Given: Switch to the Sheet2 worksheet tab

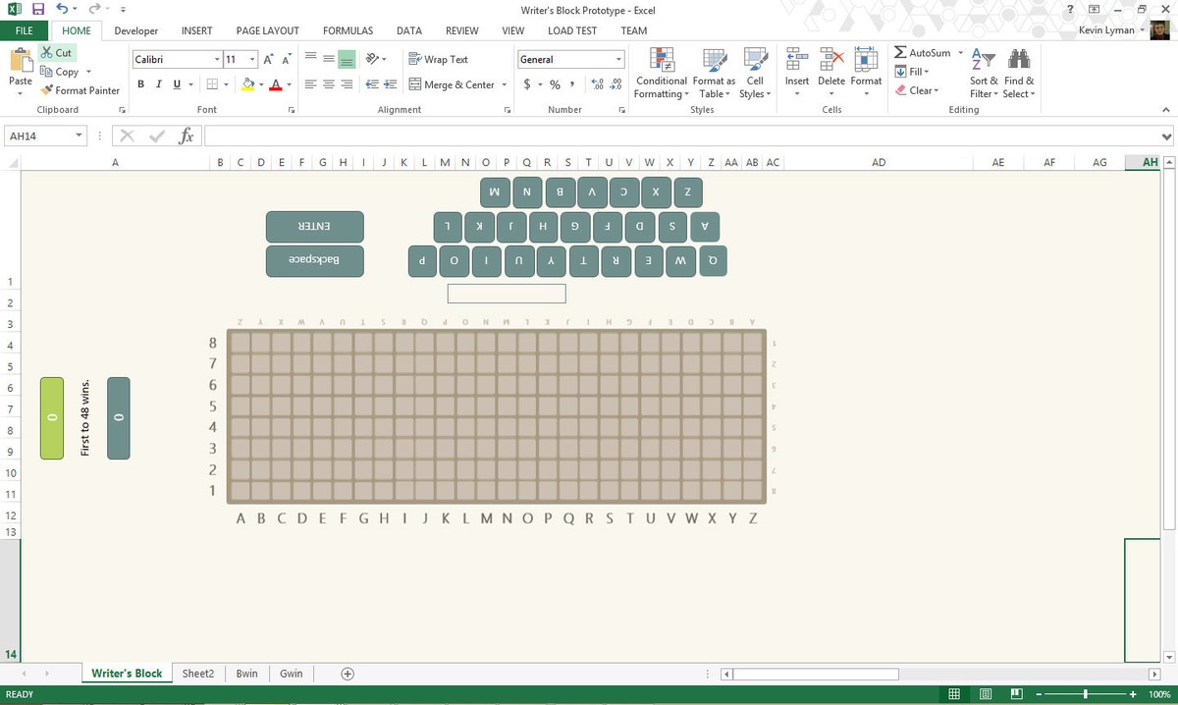Looking at the screenshot, I should coord(197,674).
